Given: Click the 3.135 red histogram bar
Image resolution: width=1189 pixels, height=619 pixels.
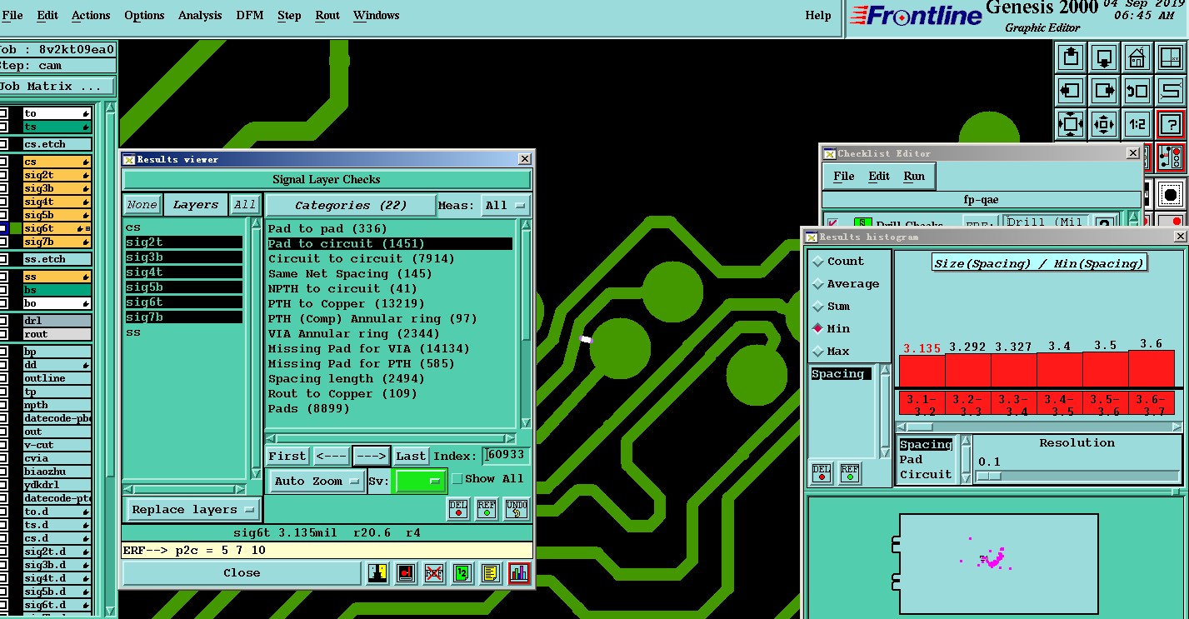Looking at the screenshot, I should (x=922, y=371).
